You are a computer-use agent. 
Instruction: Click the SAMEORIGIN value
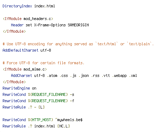coord(78,25)
